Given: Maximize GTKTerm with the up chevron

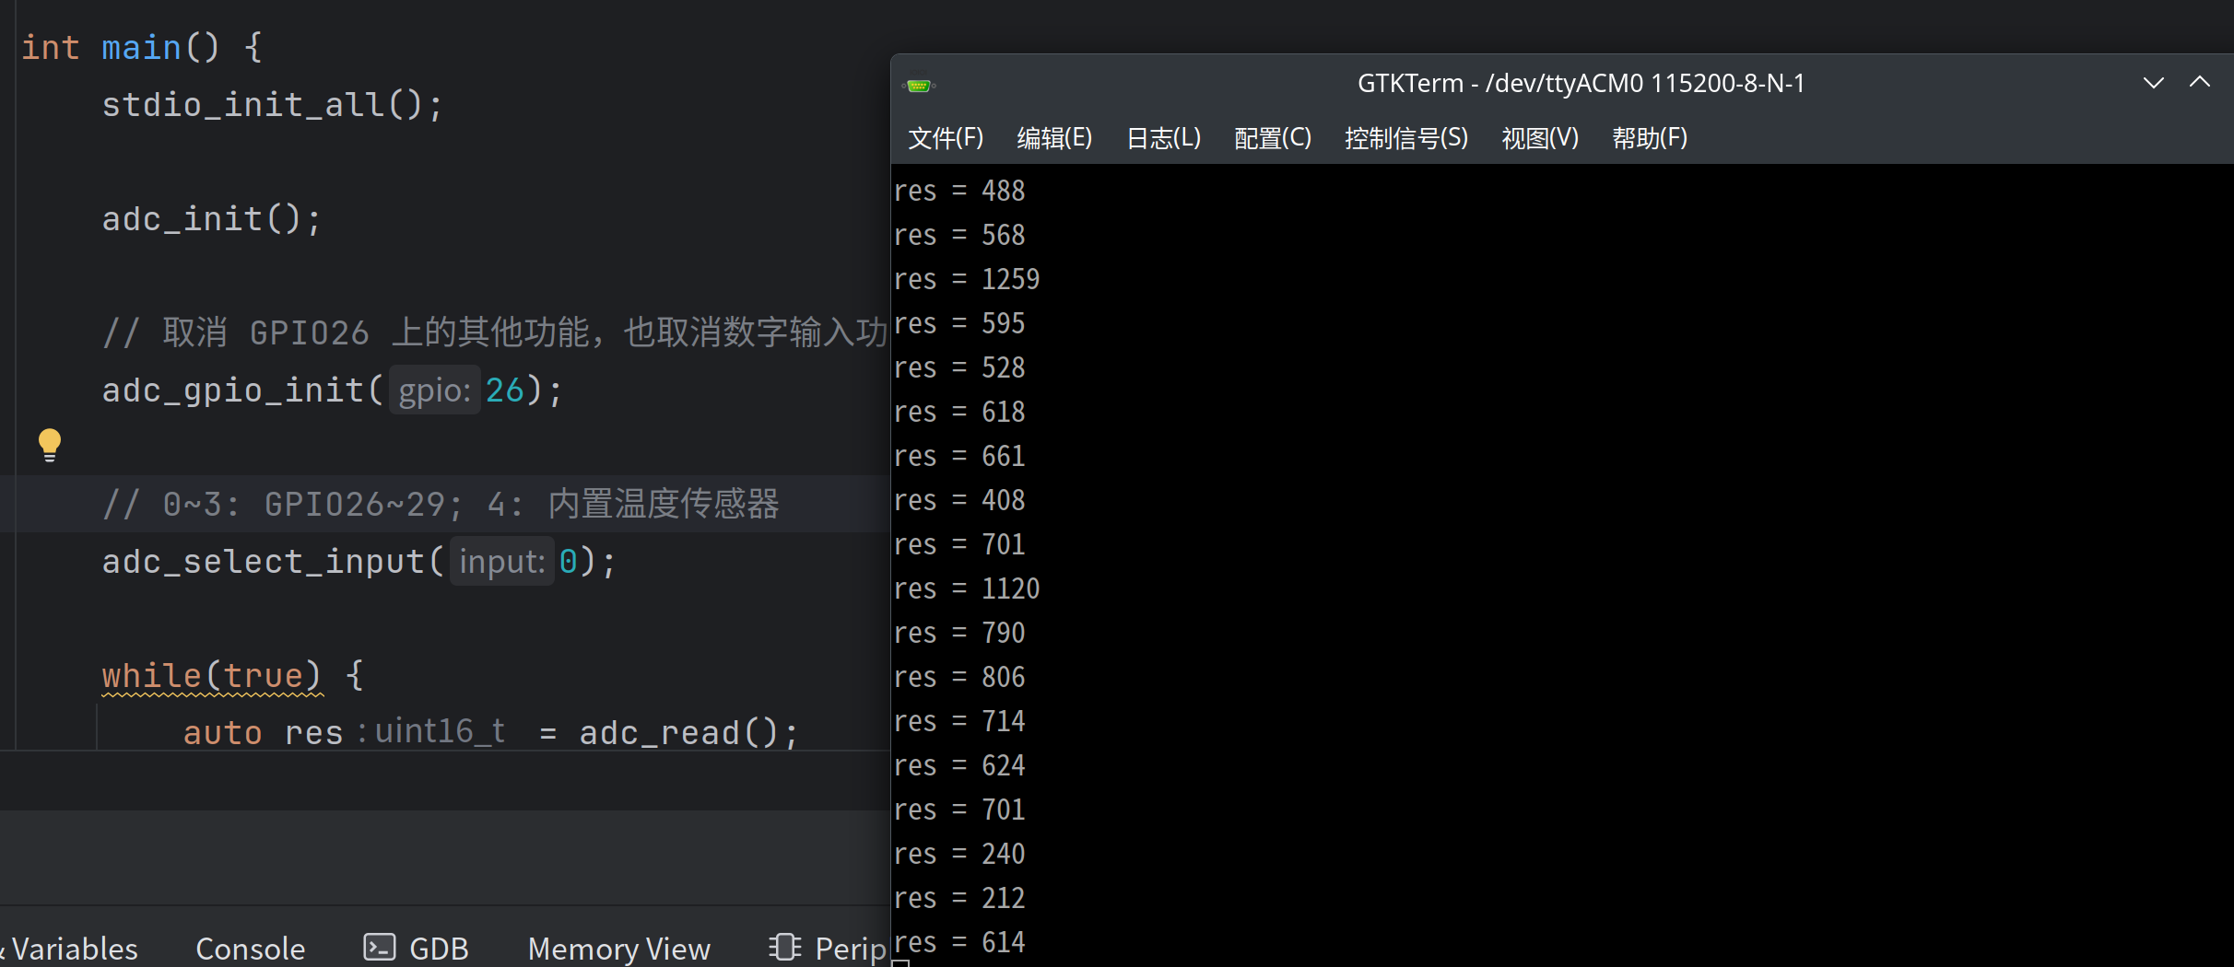Looking at the screenshot, I should (x=2200, y=83).
